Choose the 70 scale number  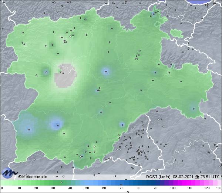pyautogui.click(x=121, y=188)
